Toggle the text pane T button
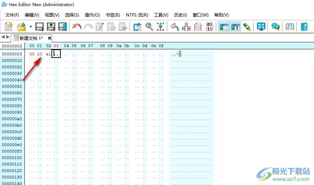 pyautogui.click(x=235, y=27)
